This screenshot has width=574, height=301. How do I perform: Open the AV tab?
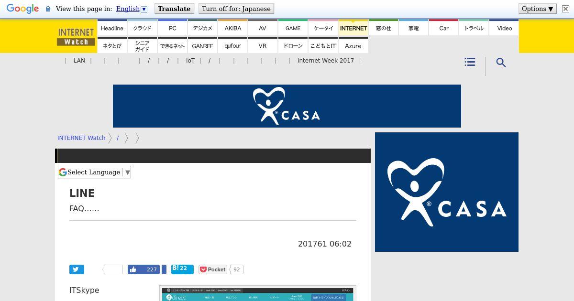263,28
